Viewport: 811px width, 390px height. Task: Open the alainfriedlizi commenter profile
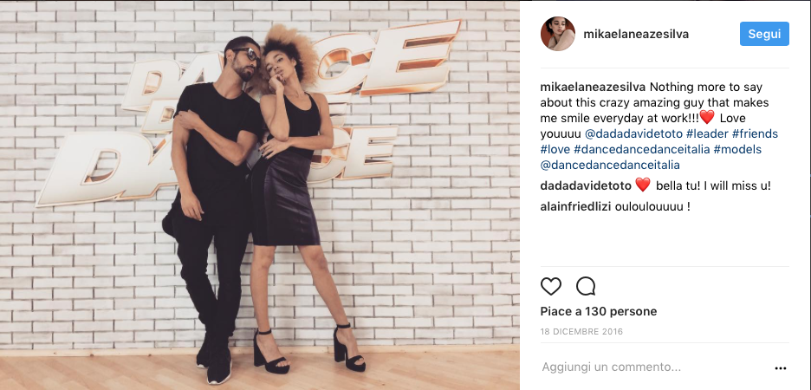[x=575, y=207]
